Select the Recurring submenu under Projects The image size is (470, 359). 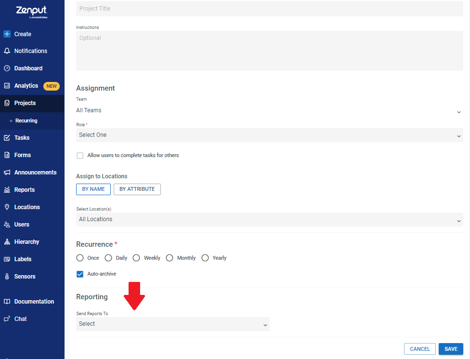point(26,120)
